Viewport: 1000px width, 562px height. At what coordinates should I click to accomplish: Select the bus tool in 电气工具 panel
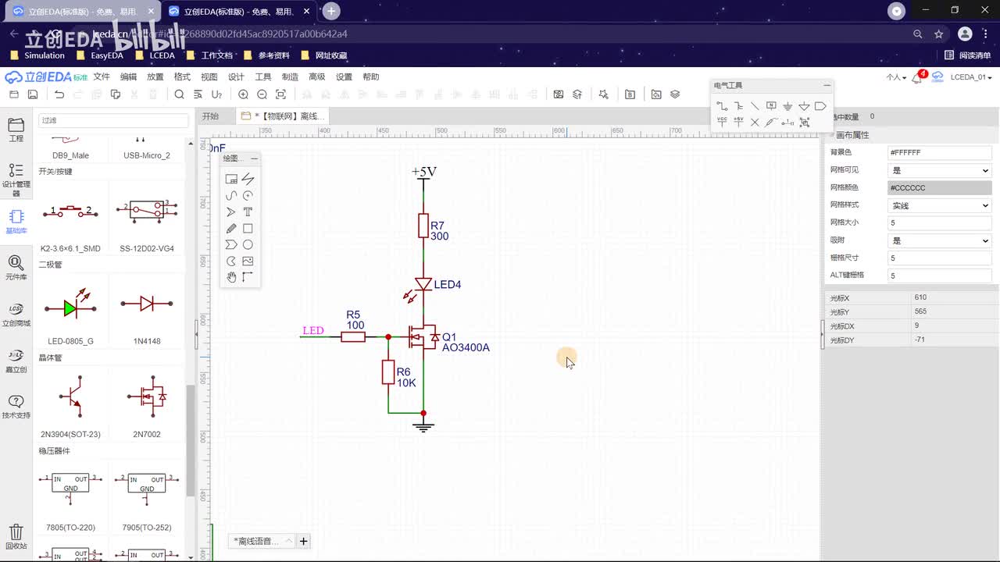(x=738, y=106)
